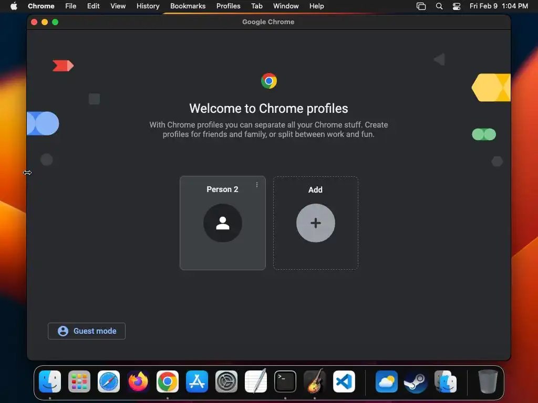The width and height of the screenshot is (538, 403).
Task: Launch GarageBand from the Dock
Action: [315, 381]
